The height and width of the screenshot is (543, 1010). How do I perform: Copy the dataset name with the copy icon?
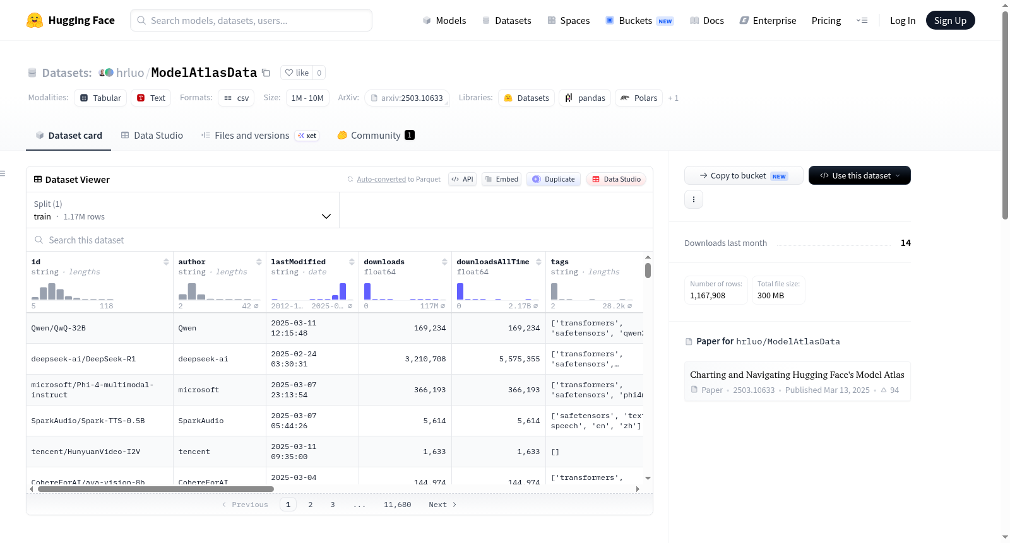tap(266, 73)
